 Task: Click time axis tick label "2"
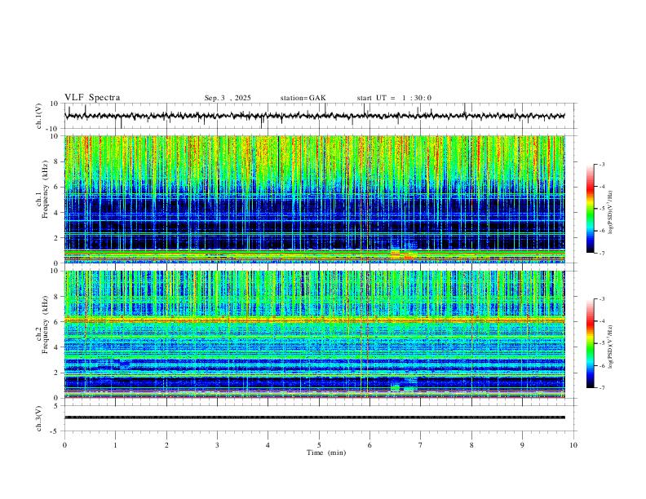166,445
